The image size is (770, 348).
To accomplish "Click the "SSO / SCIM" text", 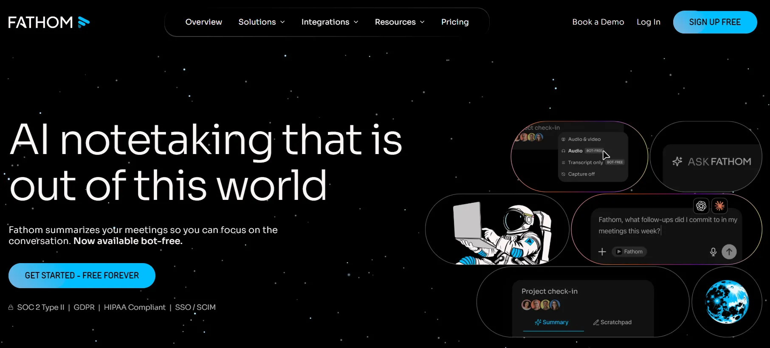I will [195, 307].
